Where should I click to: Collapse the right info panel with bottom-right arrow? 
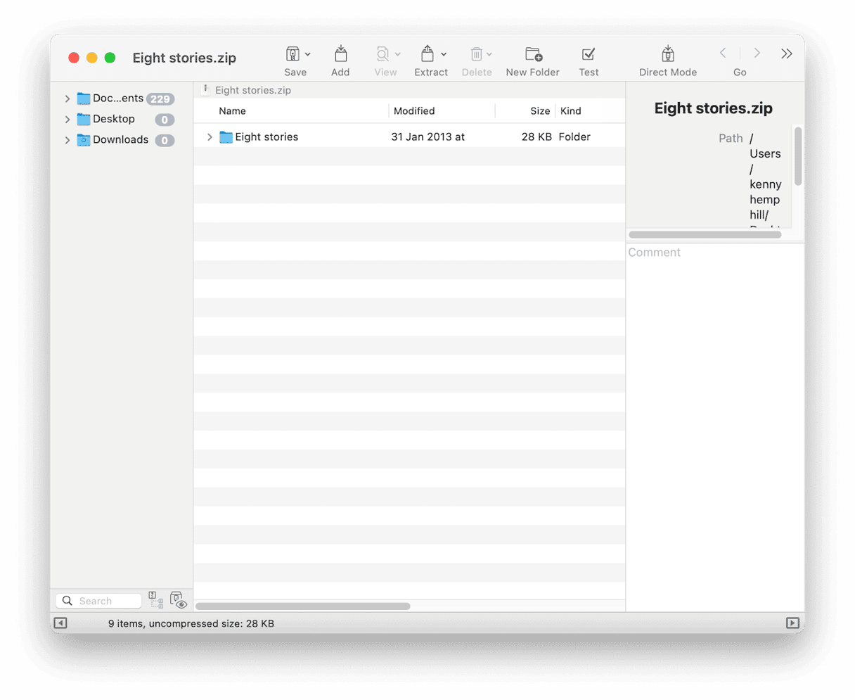(x=792, y=623)
